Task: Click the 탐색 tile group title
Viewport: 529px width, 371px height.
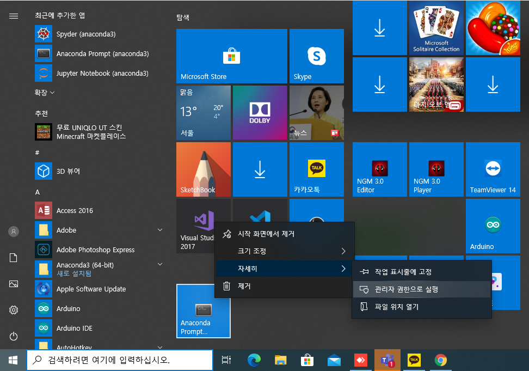Action: (183, 17)
